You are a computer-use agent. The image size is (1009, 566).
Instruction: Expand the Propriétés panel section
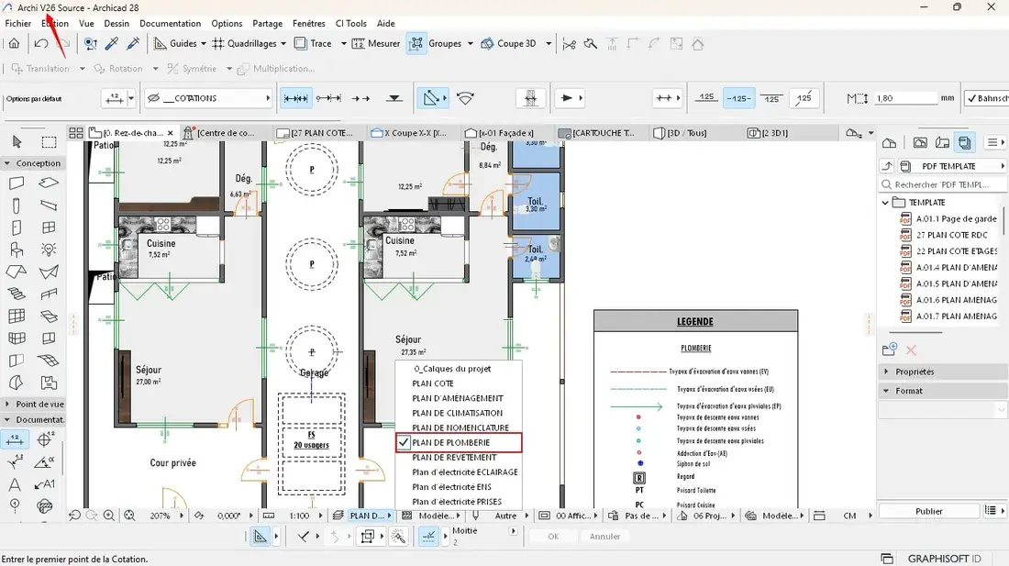tap(886, 372)
